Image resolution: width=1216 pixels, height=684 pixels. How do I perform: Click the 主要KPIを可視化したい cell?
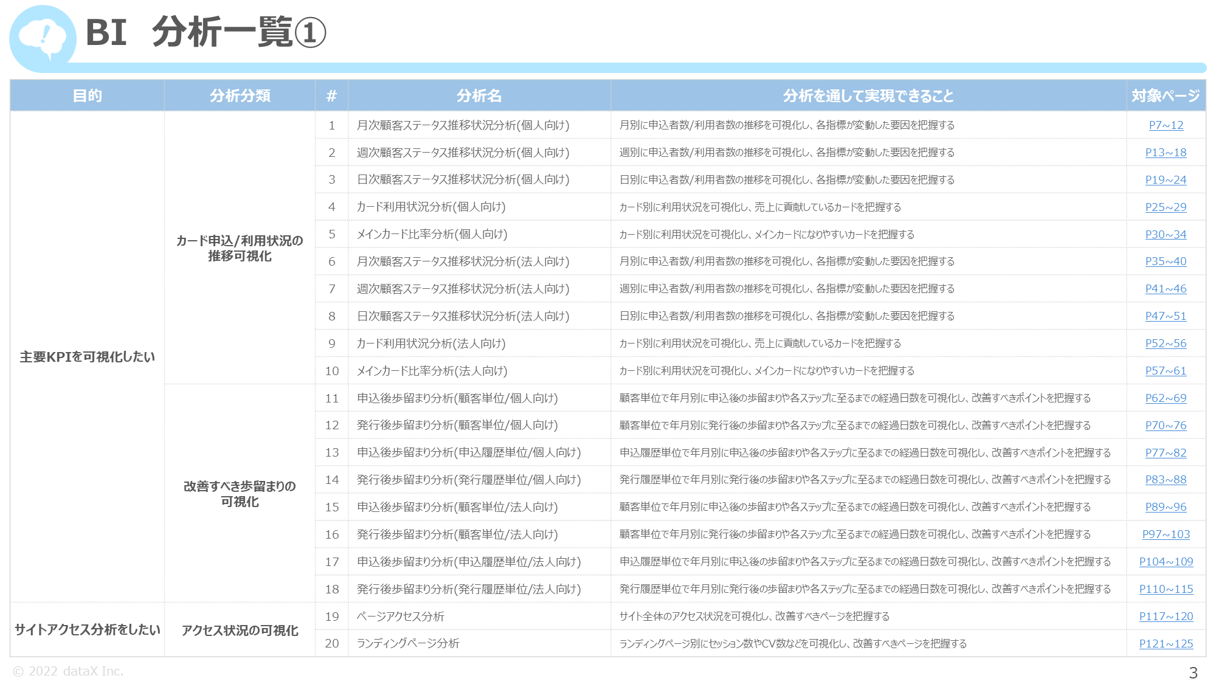(88, 357)
